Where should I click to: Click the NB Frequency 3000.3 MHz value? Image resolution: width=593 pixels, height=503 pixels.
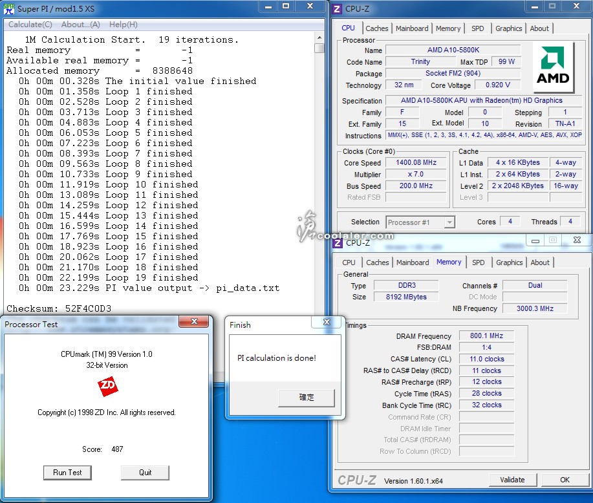tap(535, 308)
